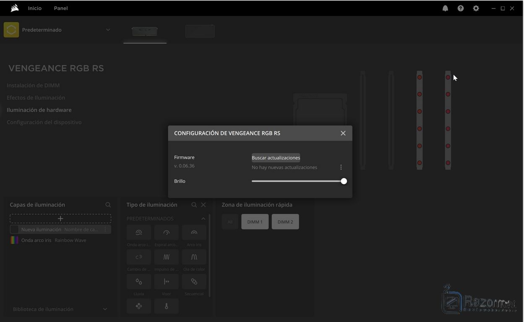The height and width of the screenshot is (322, 524).
Task: Go to Efectos de iluminación
Action: (x=36, y=97)
